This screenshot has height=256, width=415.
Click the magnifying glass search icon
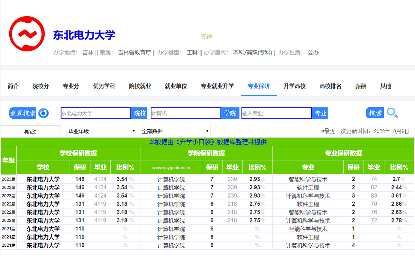[x=392, y=113]
